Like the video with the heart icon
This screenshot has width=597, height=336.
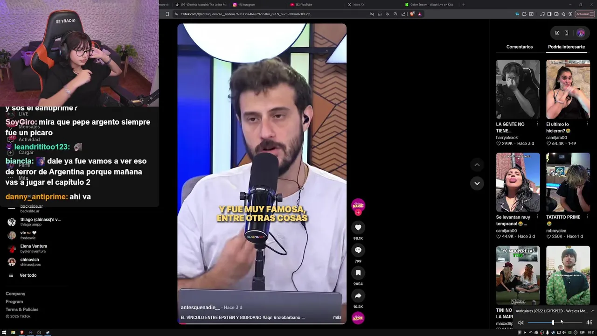pos(358,227)
